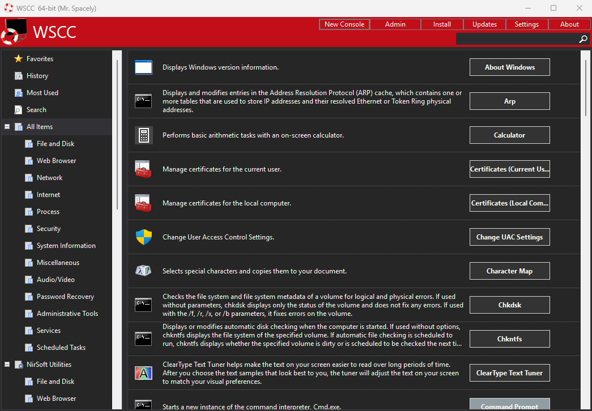The width and height of the screenshot is (592, 411).
Task: Click the Password Recovery category icon
Action: 29,297
